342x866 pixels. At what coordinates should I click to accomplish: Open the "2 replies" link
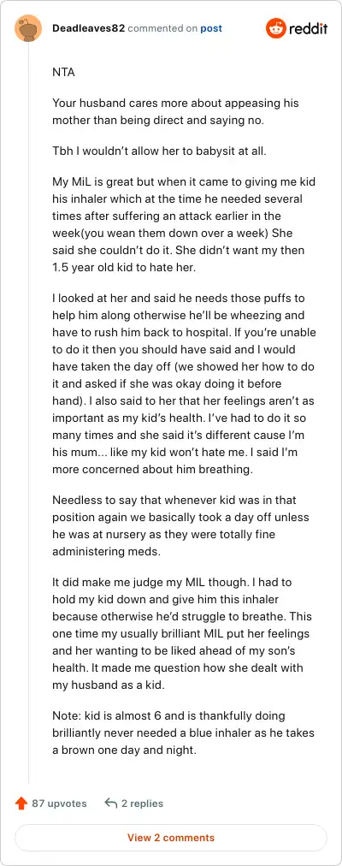pos(142,803)
